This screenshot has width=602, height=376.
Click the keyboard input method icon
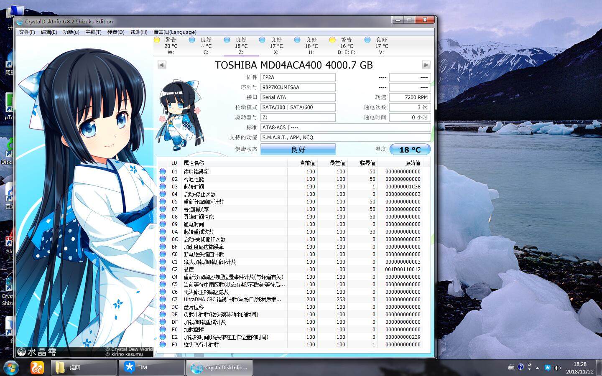coord(511,367)
